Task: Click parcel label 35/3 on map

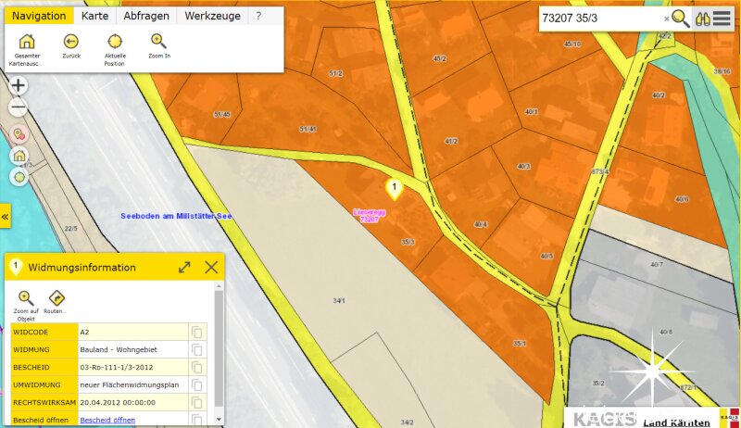Action: pyautogui.click(x=408, y=242)
